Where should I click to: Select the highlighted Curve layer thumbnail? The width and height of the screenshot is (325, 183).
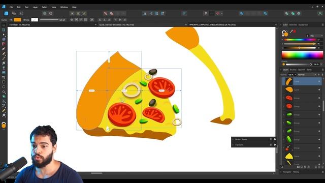(289, 81)
